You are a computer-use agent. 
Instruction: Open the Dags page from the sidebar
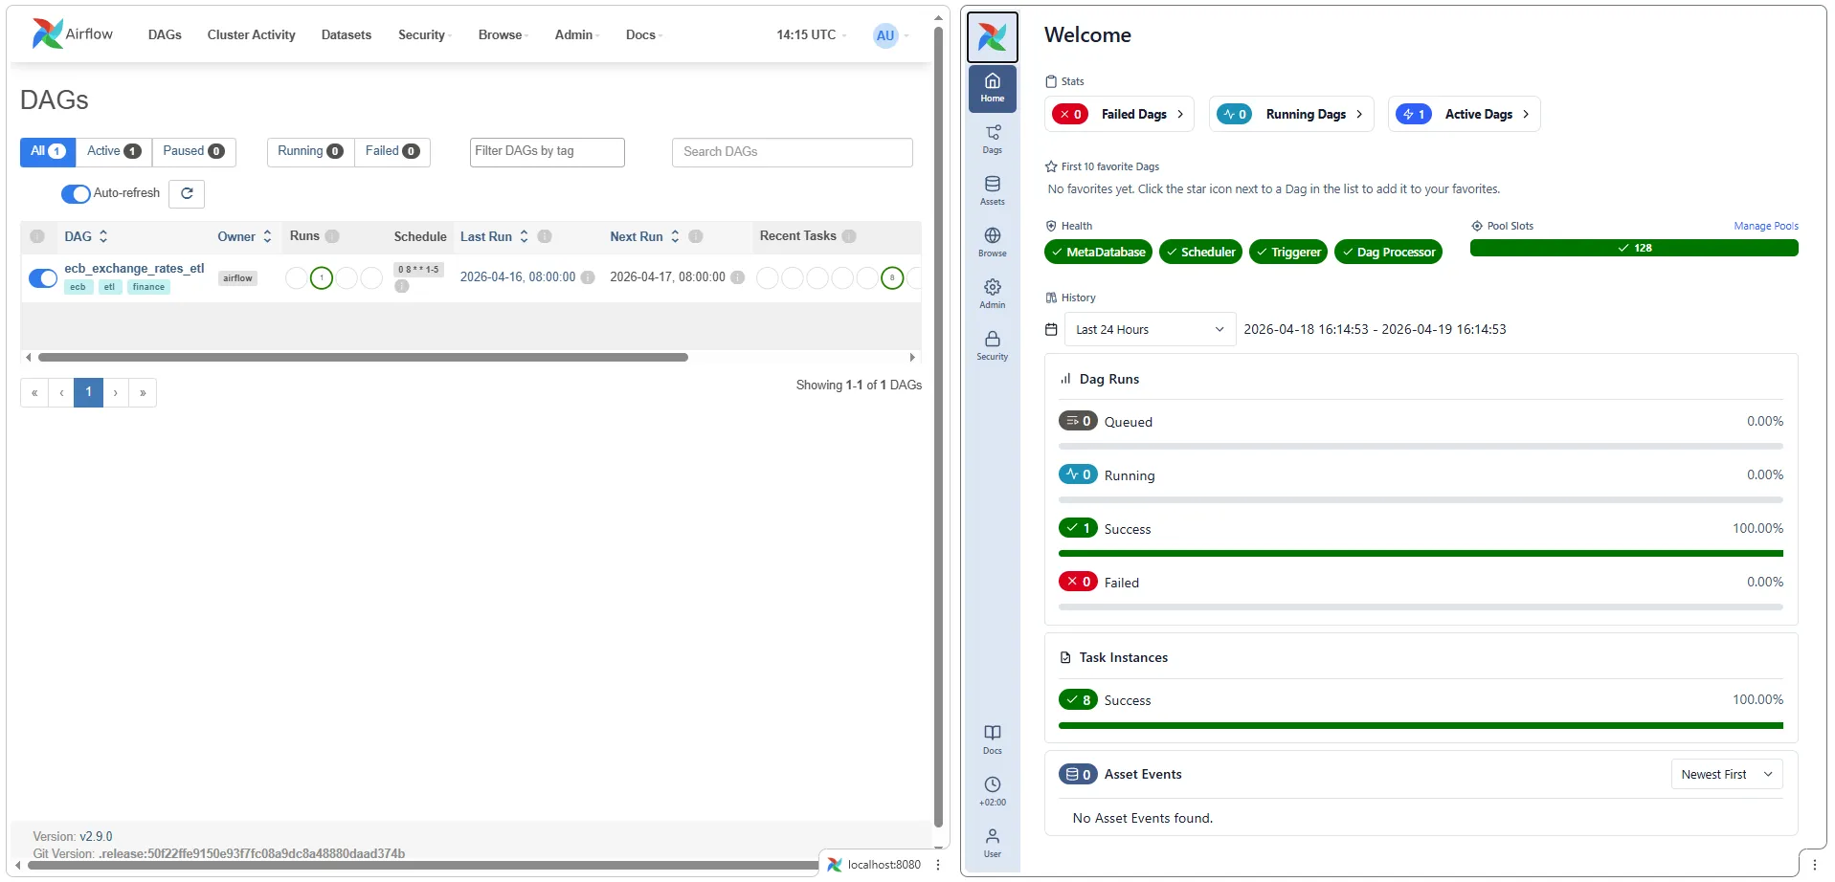[992, 138]
